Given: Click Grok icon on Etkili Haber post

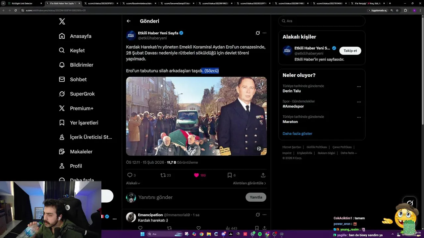Looking at the screenshot, I should pos(258,33).
